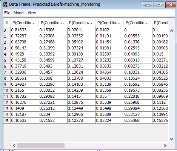The width and height of the screenshot is (177, 151).
Task: Click the Data Frame window title icon
Action: point(5,4)
